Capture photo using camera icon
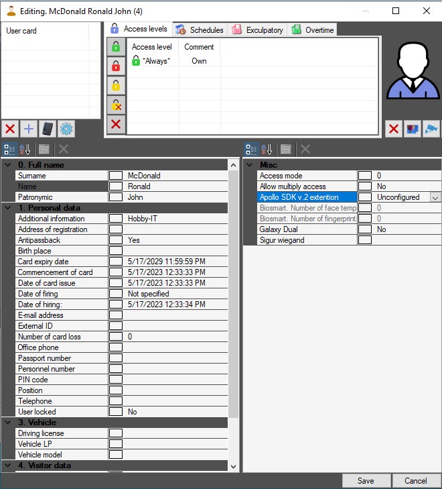The height and width of the screenshot is (489, 442). coord(431,129)
